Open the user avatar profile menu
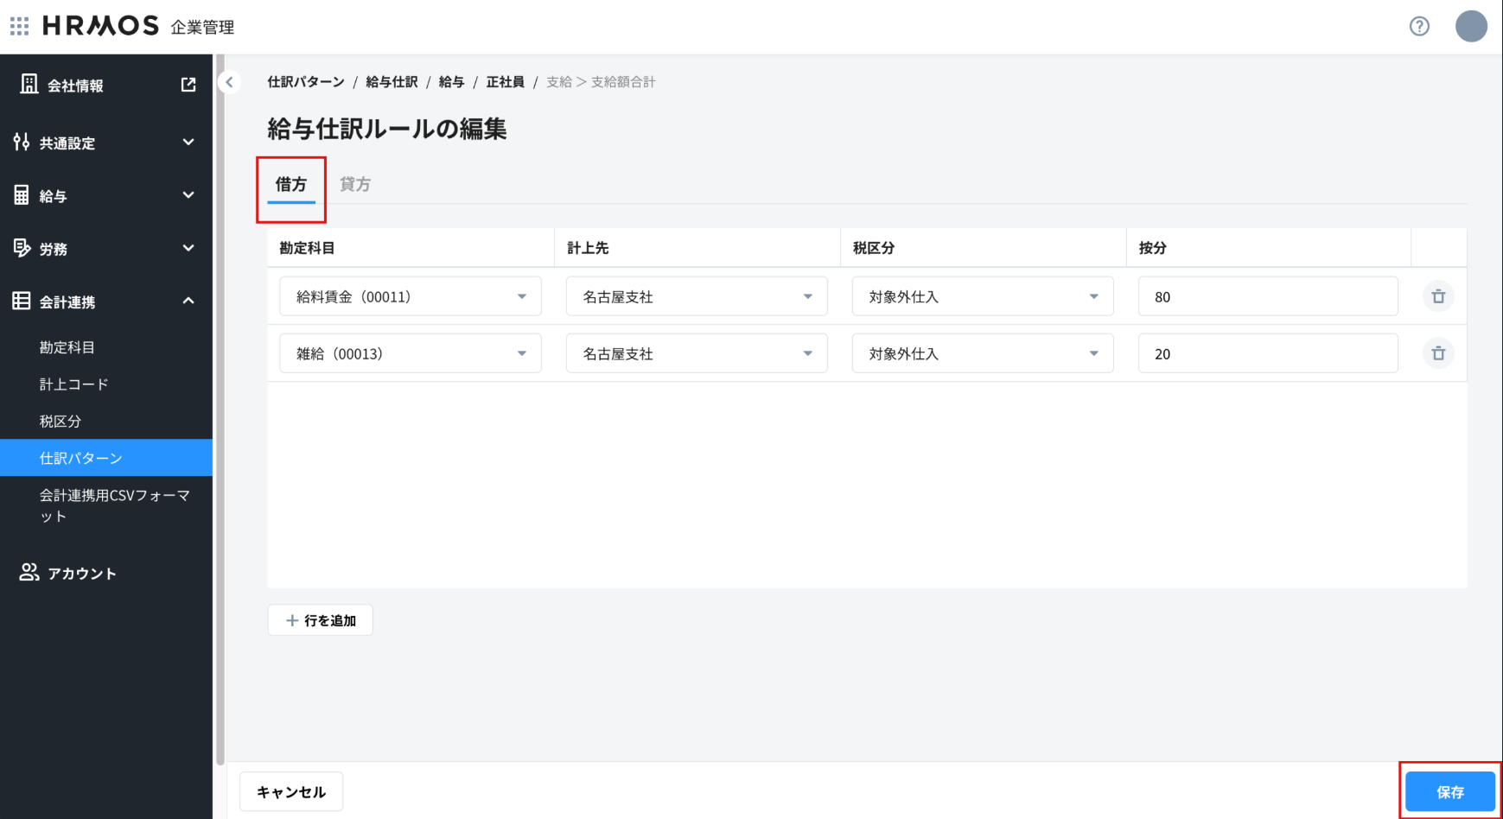1503x819 pixels. coord(1470,26)
